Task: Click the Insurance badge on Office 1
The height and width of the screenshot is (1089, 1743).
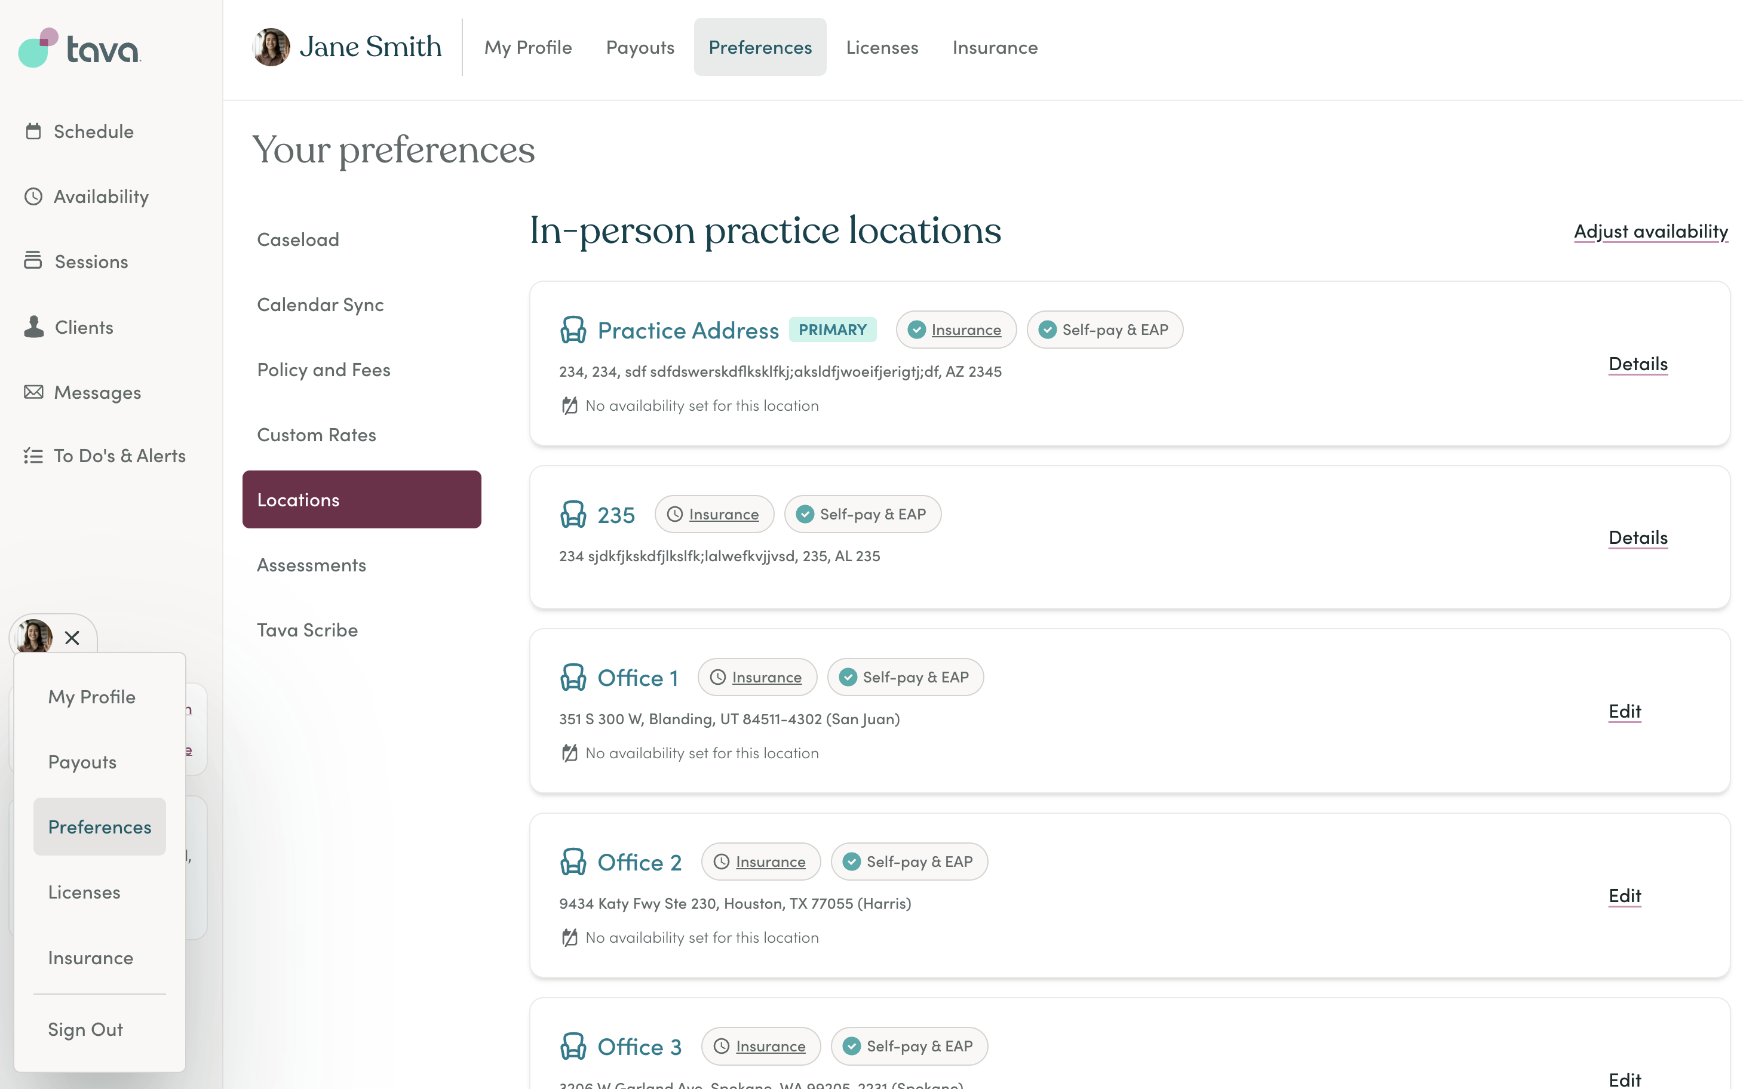Action: [x=757, y=677]
